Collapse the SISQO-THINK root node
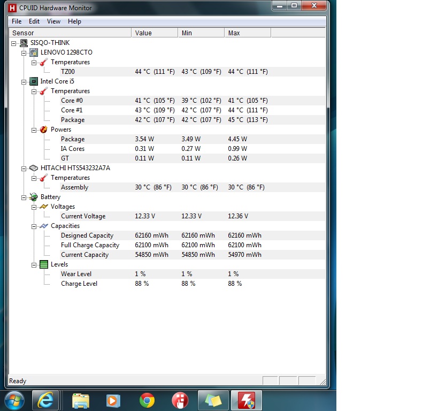 [14, 43]
